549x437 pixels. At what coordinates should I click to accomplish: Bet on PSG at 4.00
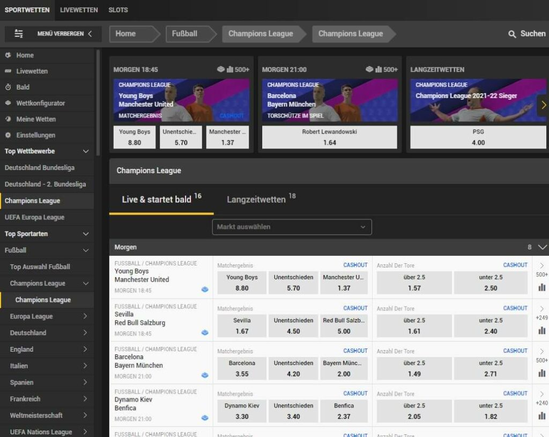(478, 137)
